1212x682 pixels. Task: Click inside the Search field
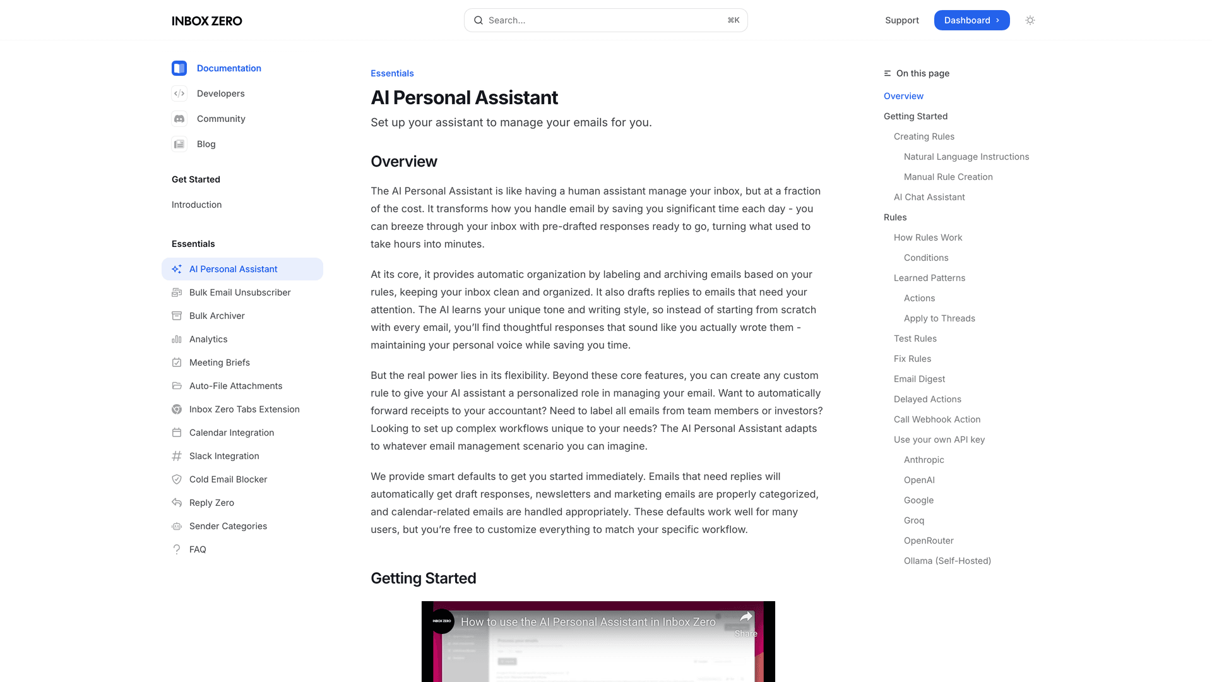click(x=605, y=20)
